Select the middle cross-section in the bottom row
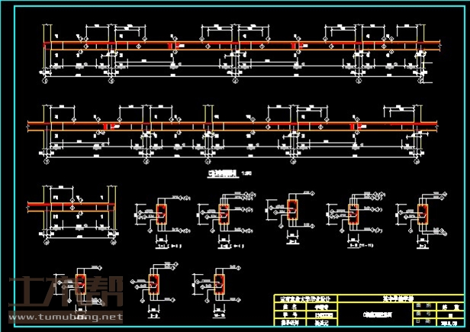470x332 pixels. tap(155, 282)
